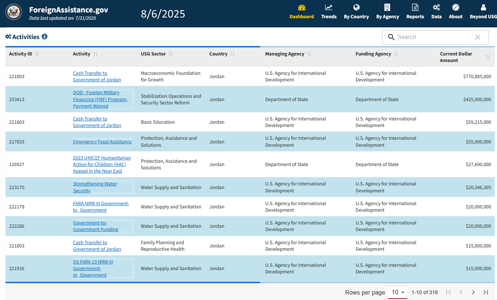This screenshot has width=497, height=300.
Task: Sort by Country column arrows
Action: click(232, 54)
